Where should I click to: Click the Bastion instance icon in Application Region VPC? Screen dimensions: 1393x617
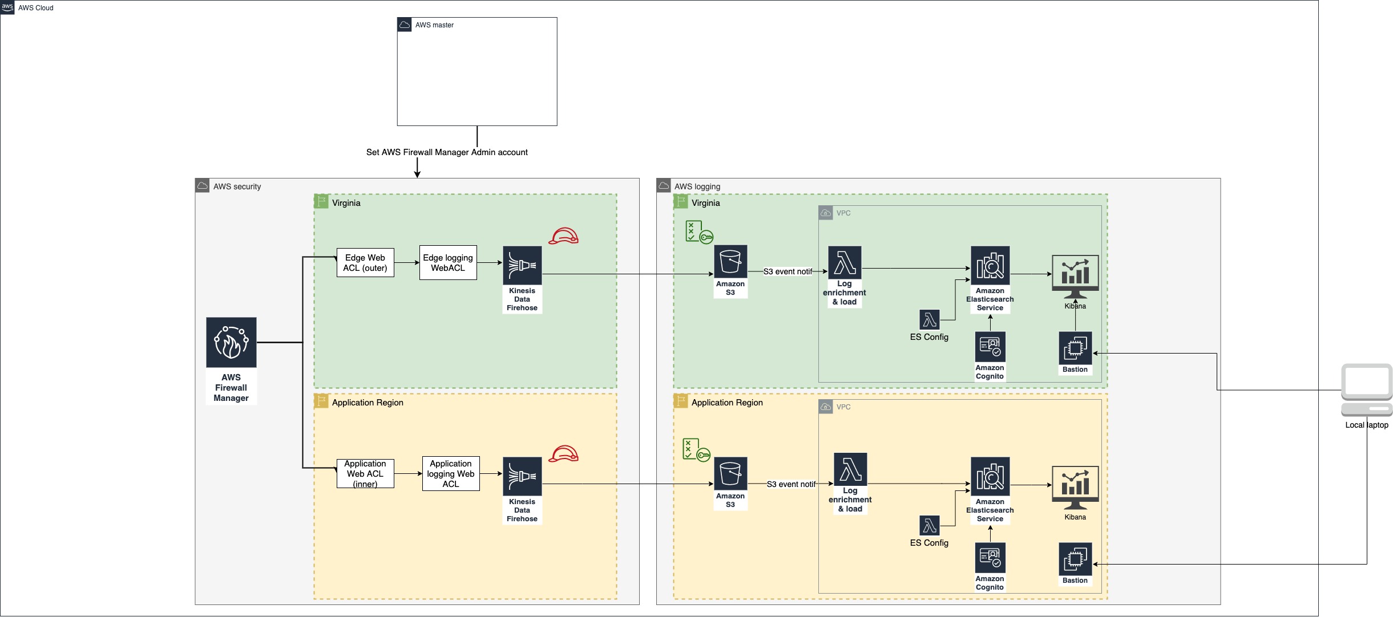(x=1075, y=559)
